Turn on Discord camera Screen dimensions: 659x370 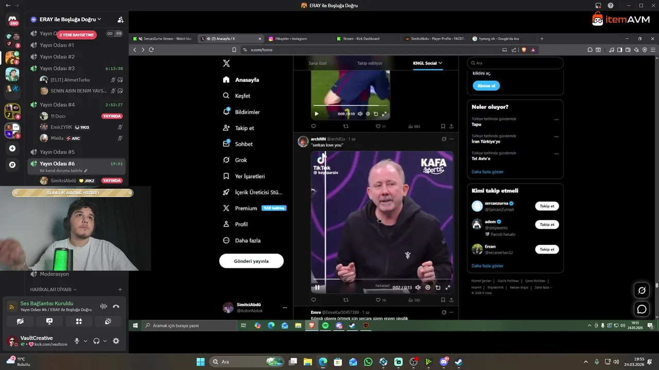(20, 321)
